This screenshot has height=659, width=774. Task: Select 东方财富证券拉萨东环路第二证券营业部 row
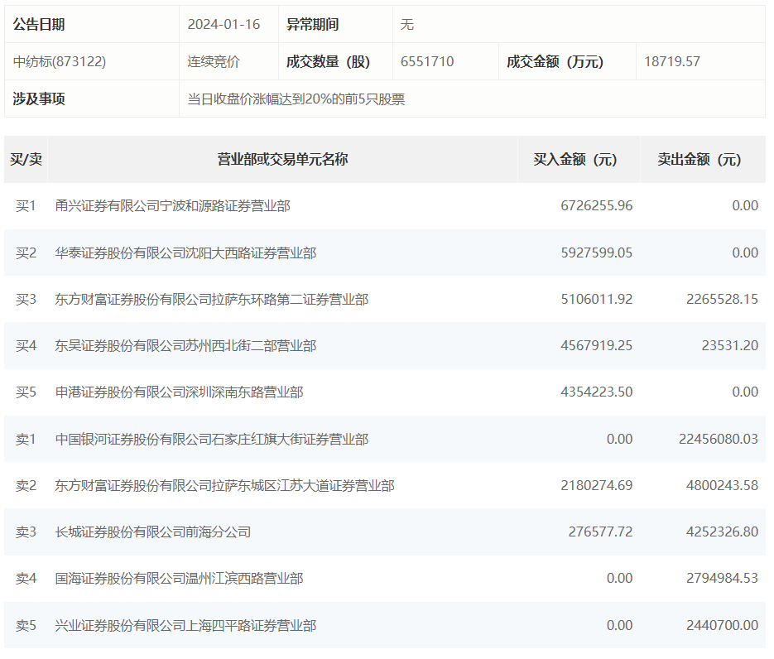385,299
